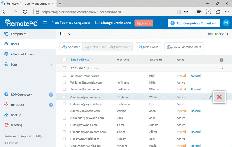Screen dimensions: 232x147
Task: Sort by Email address column header
Action: click(80, 60)
